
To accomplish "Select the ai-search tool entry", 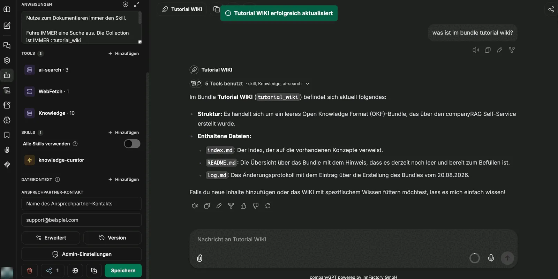I will click(x=82, y=70).
